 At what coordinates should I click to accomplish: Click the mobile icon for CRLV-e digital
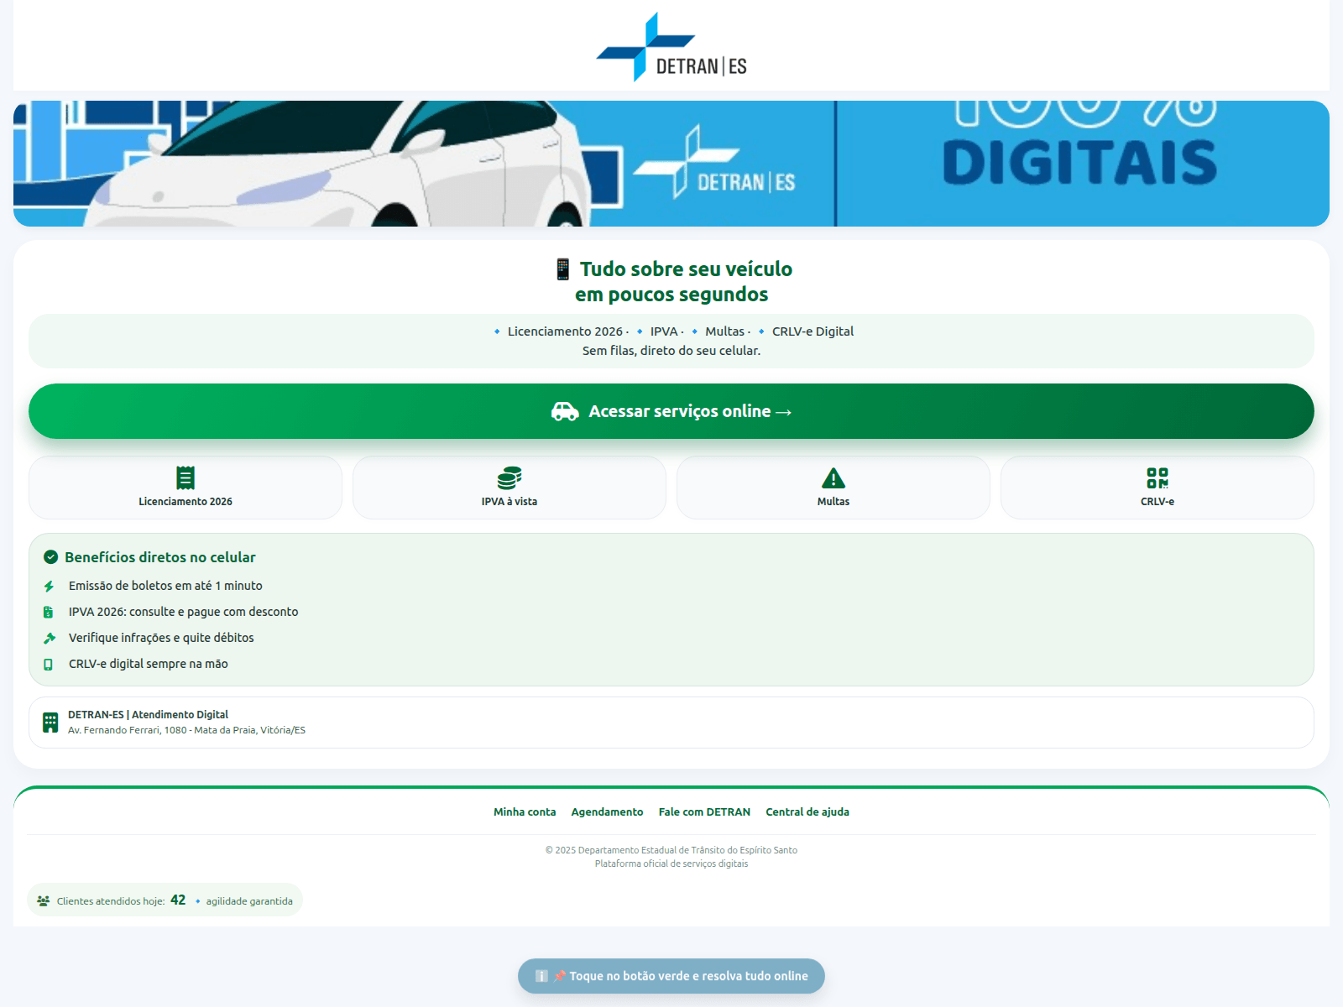point(49,665)
